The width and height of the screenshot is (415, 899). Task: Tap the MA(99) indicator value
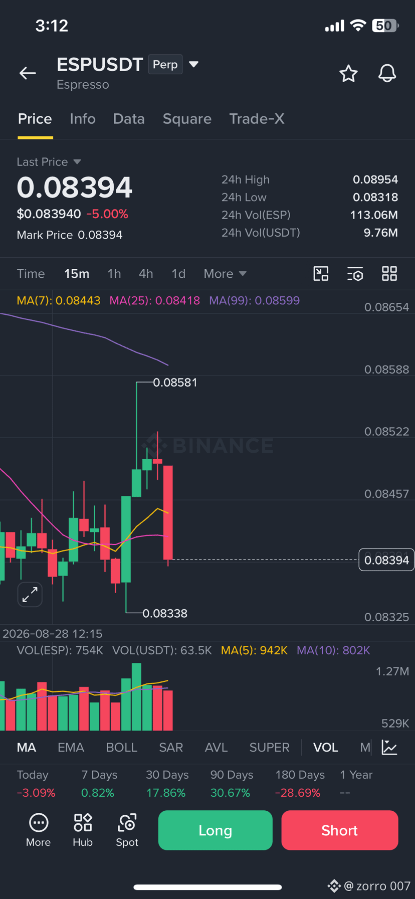[x=254, y=301]
